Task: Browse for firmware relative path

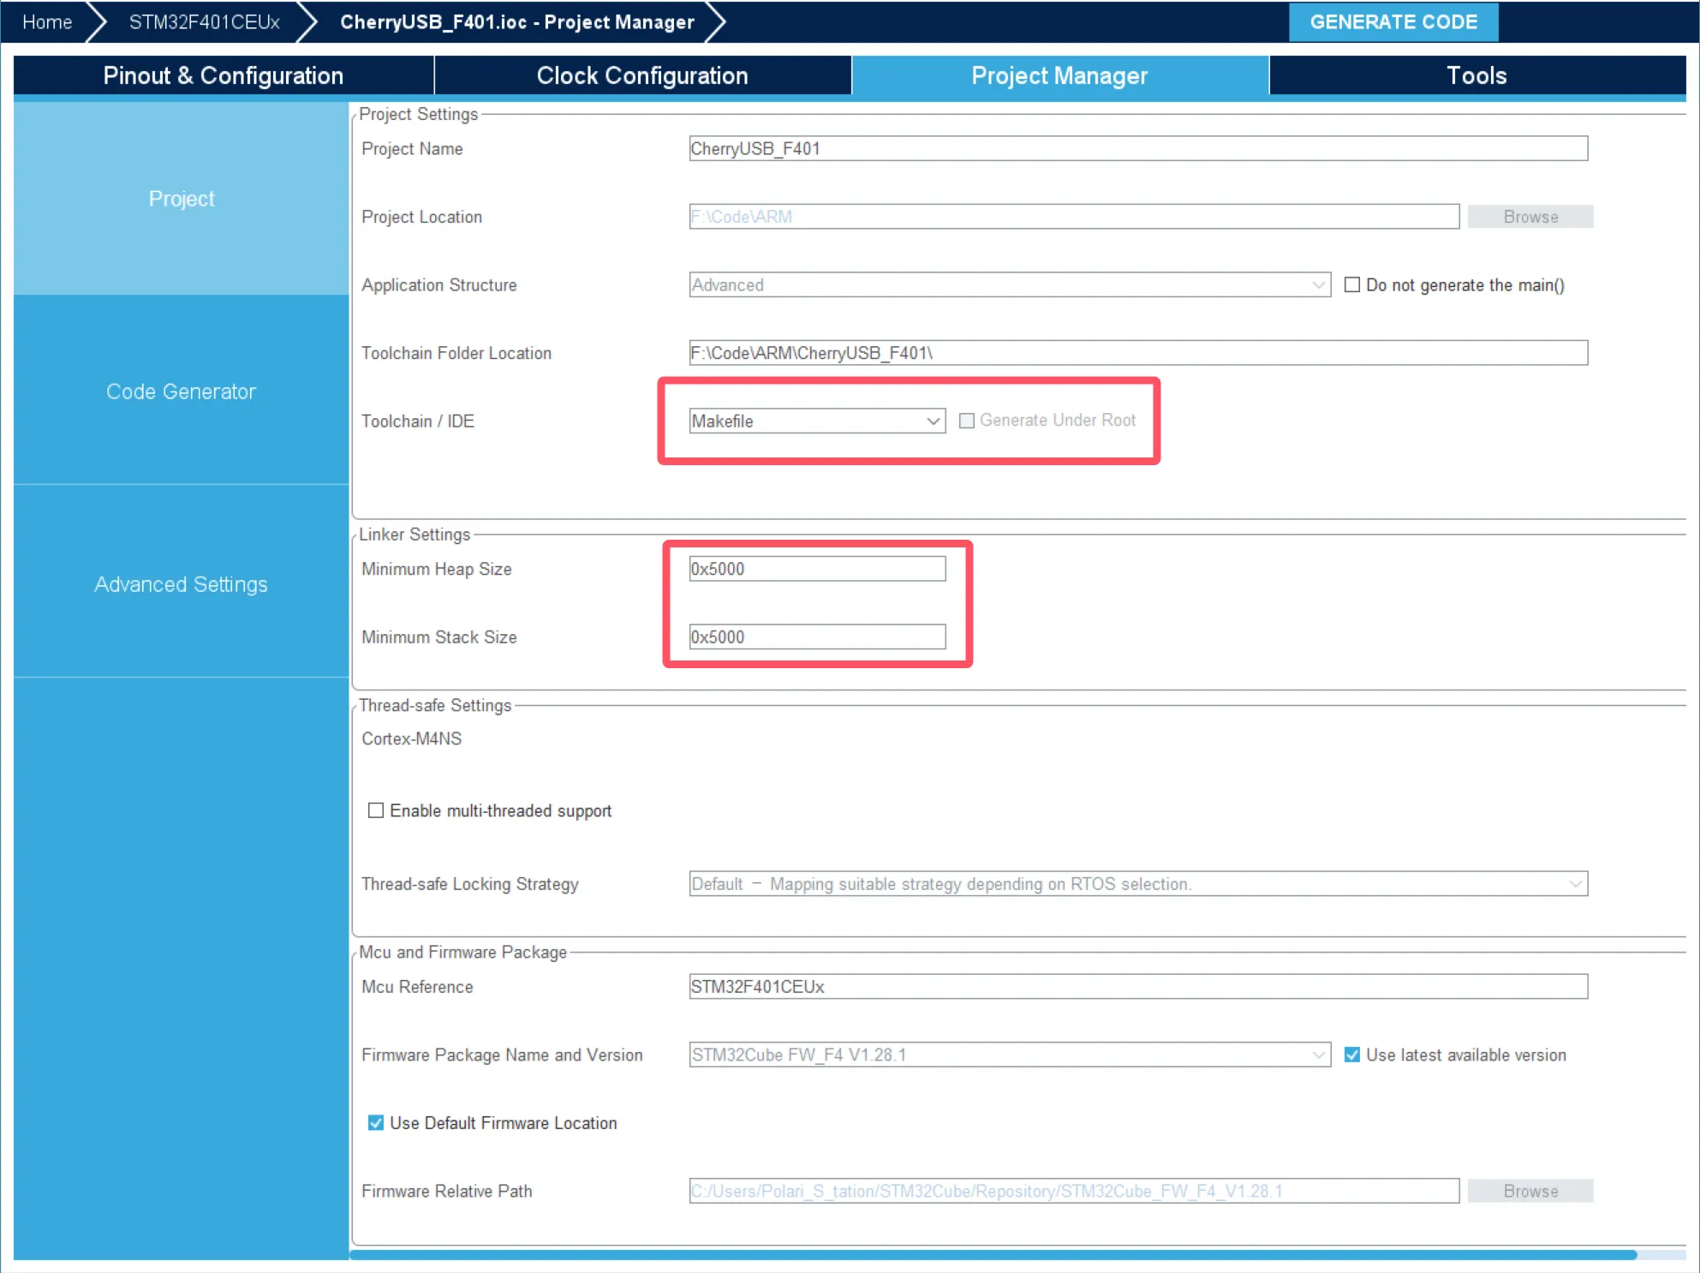Action: pyautogui.click(x=1530, y=1191)
